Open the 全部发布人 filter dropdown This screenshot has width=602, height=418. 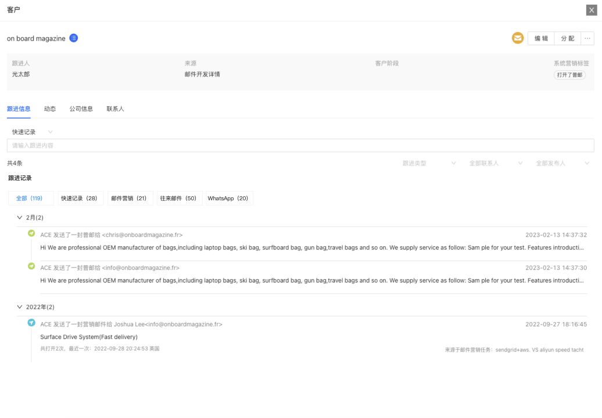coord(562,164)
